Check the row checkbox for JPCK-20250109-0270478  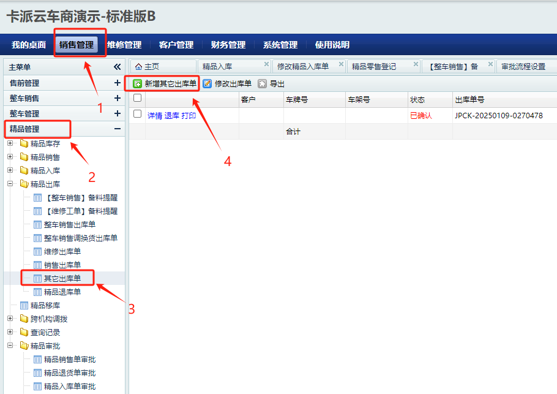[x=138, y=114]
